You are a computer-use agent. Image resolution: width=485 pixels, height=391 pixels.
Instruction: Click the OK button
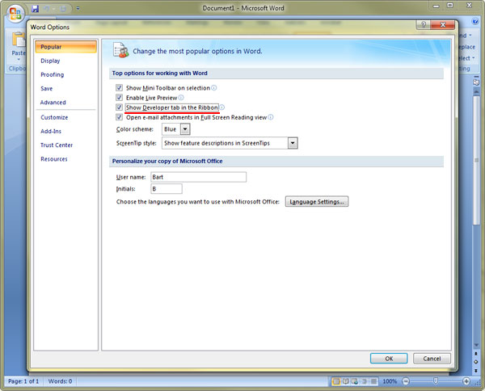pyautogui.click(x=389, y=359)
